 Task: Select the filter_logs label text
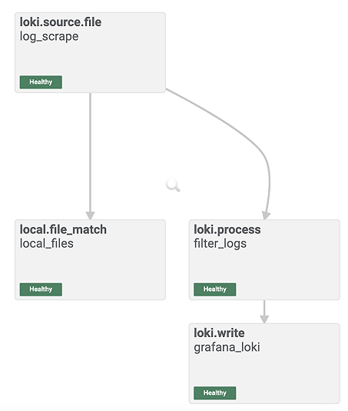coord(220,243)
